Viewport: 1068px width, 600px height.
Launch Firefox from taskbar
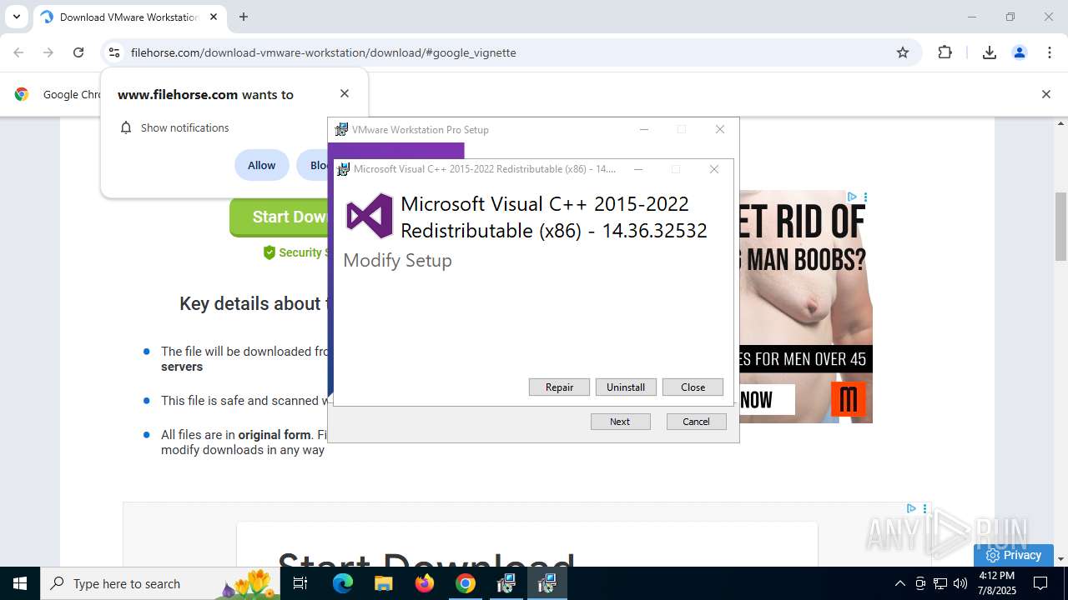click(425, 583)
